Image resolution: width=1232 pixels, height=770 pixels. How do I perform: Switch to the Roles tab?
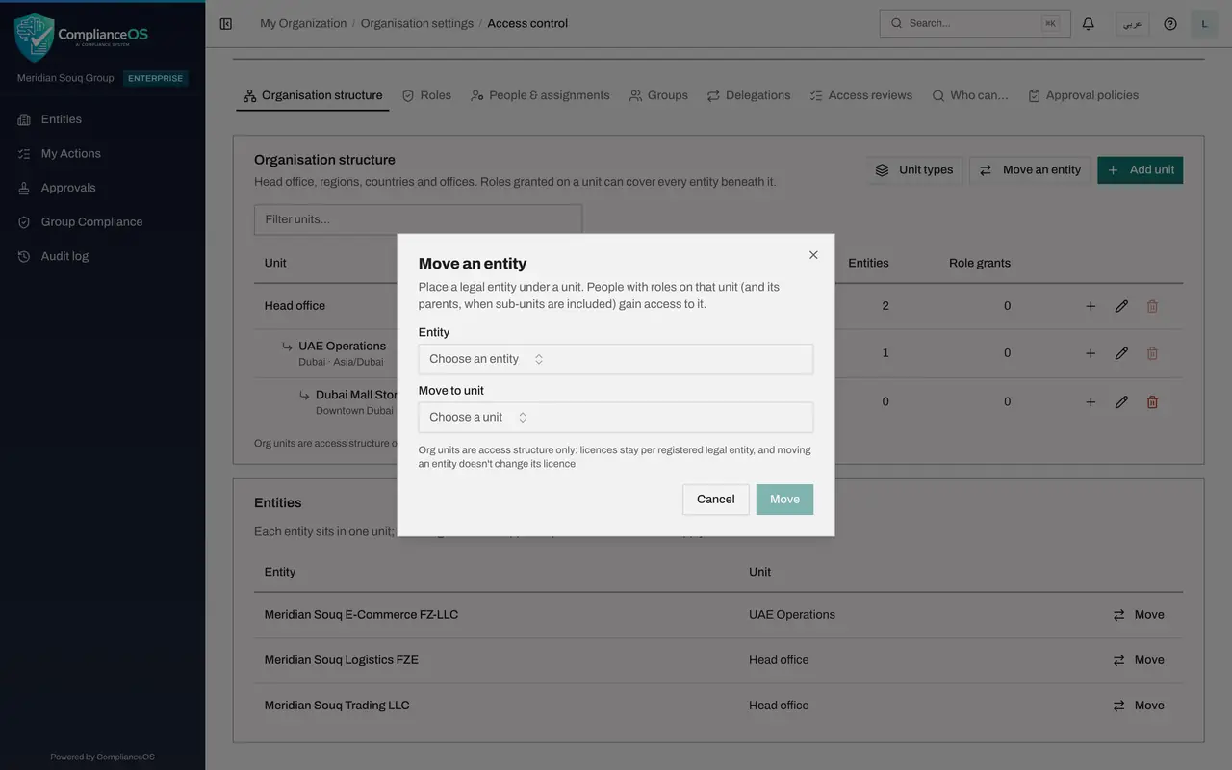pos(426,95)
